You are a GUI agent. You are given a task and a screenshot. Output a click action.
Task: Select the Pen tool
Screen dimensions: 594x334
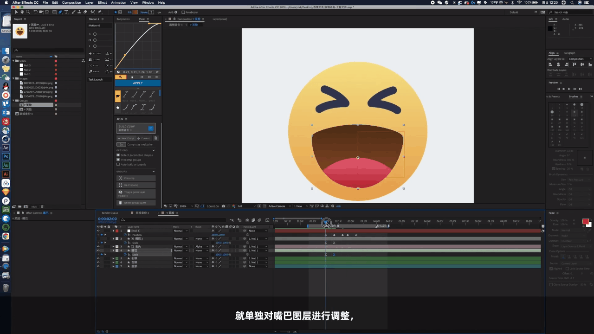pyautogui.click(x=60, y=12)
